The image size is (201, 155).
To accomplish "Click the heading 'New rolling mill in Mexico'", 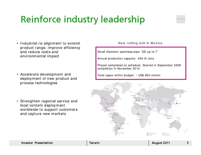I will (140, 43).
